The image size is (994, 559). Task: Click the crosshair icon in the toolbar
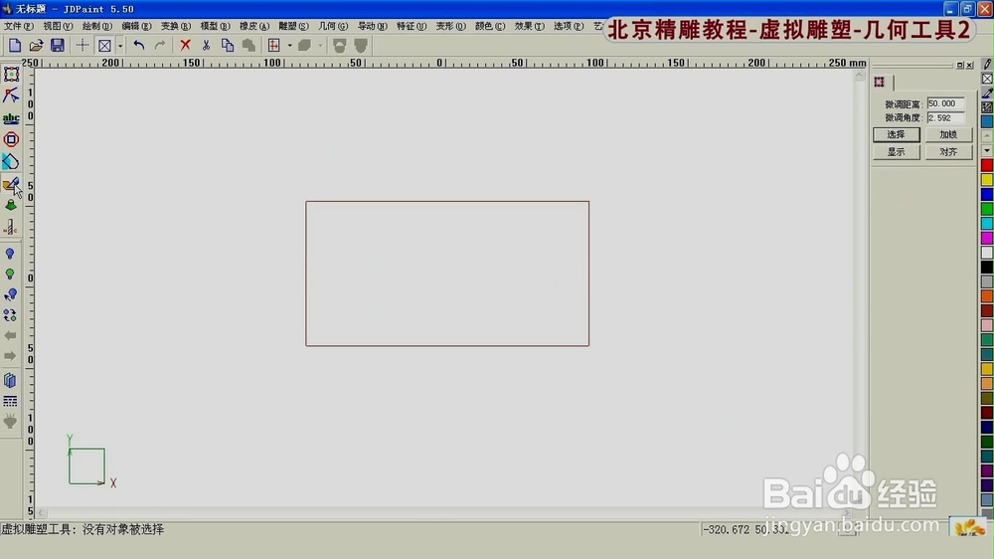(x=83, y=45)
